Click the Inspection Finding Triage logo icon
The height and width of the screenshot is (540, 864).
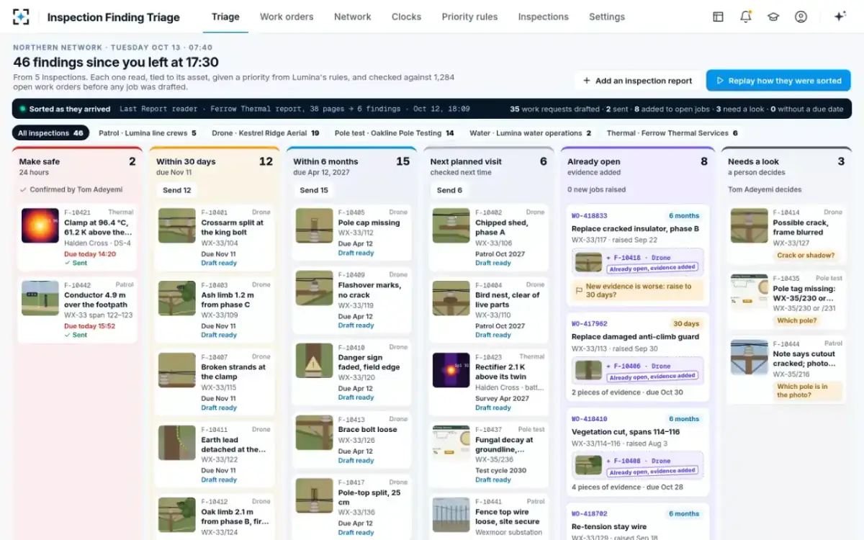[x=22, y=17]
